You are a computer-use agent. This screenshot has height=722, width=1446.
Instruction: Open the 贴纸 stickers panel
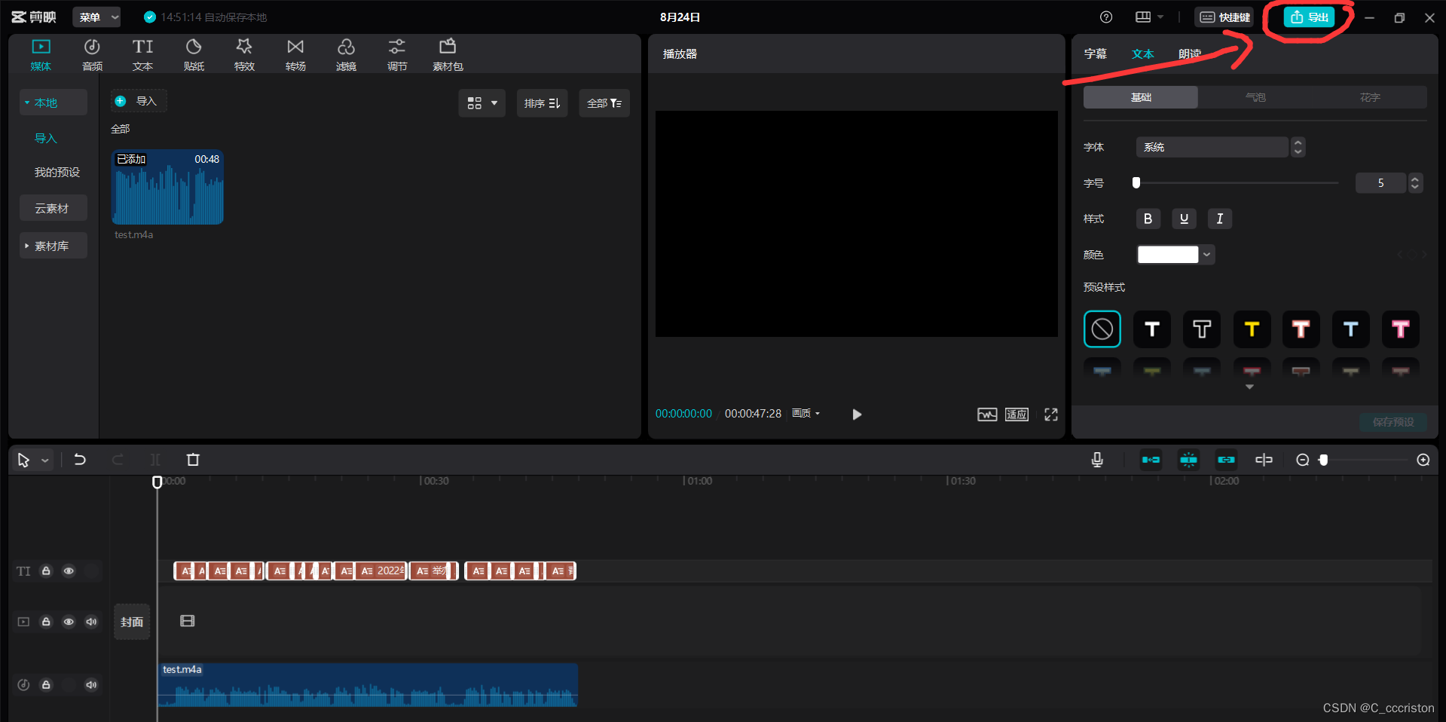click(x=194, y=55)
